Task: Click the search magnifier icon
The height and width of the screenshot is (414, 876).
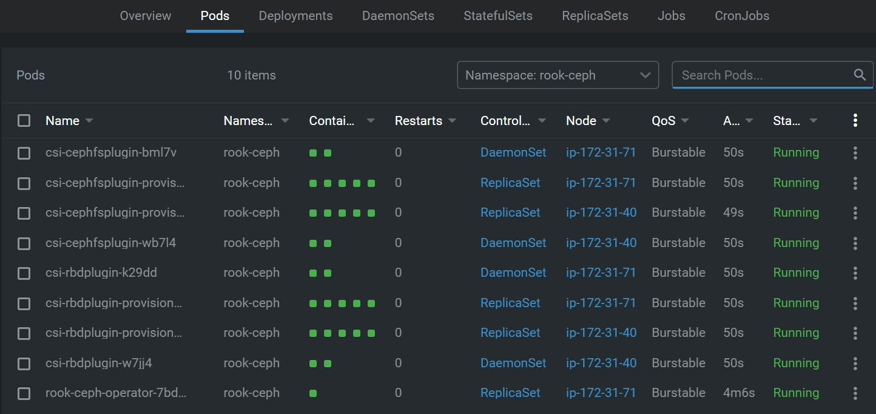Action: click(x=860, y=75)
